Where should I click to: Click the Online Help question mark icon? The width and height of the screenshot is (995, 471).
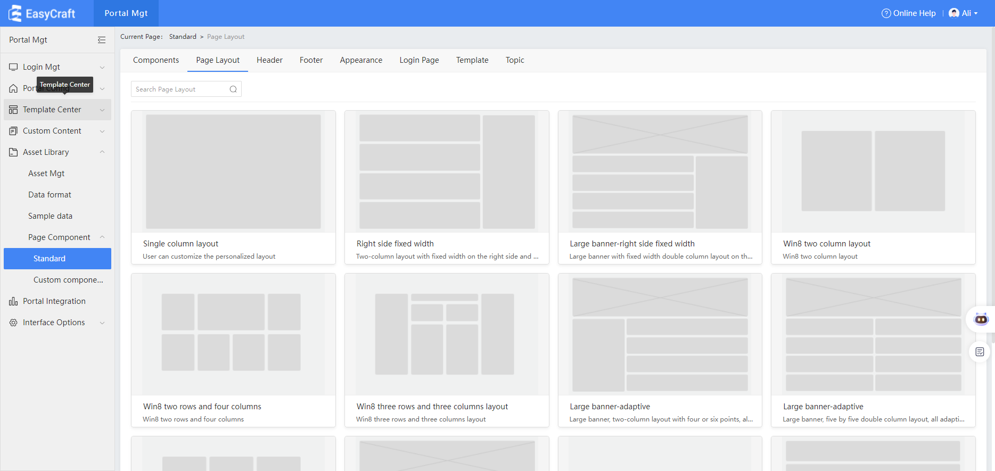tap(886, 13)
